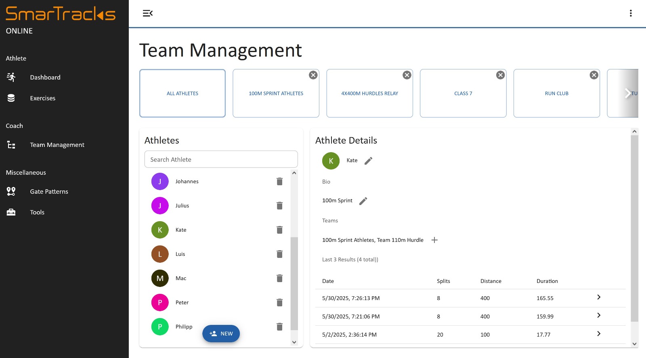
Task: Click the Search Athlete field
Action: (x=221, y=159)
